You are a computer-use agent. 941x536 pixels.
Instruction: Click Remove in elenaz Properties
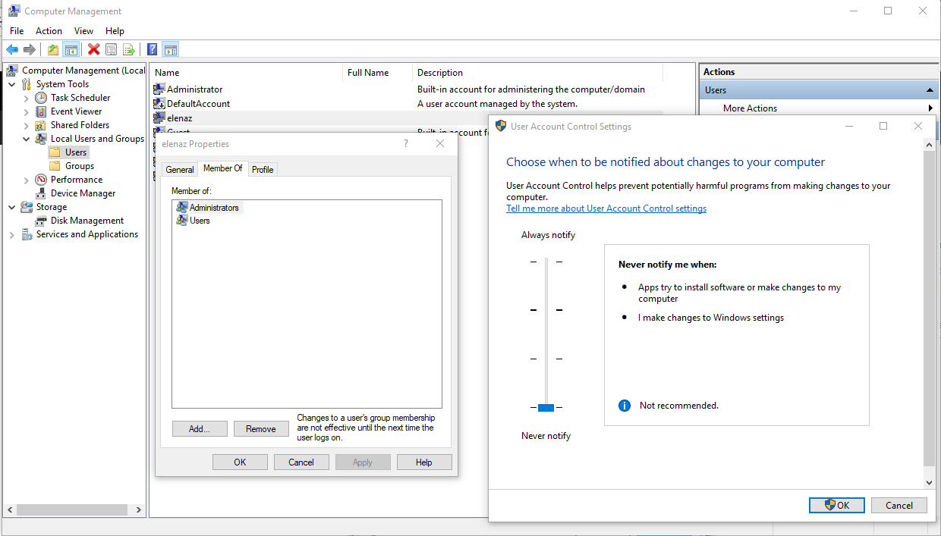(261, 429)
